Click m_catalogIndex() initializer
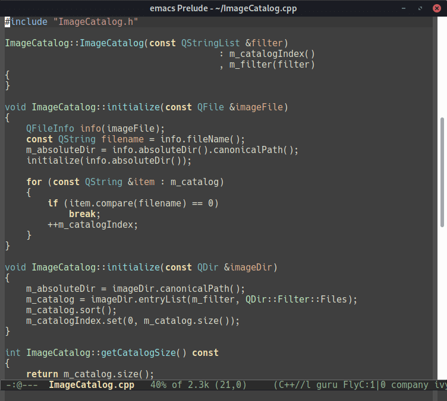 pyautogui.click(x=272, y=54)
